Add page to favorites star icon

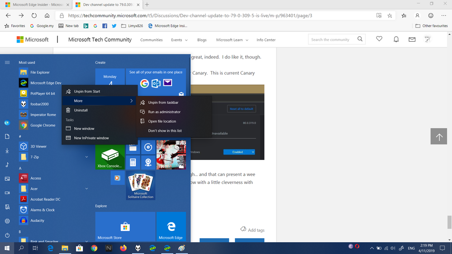coord(390,15)
